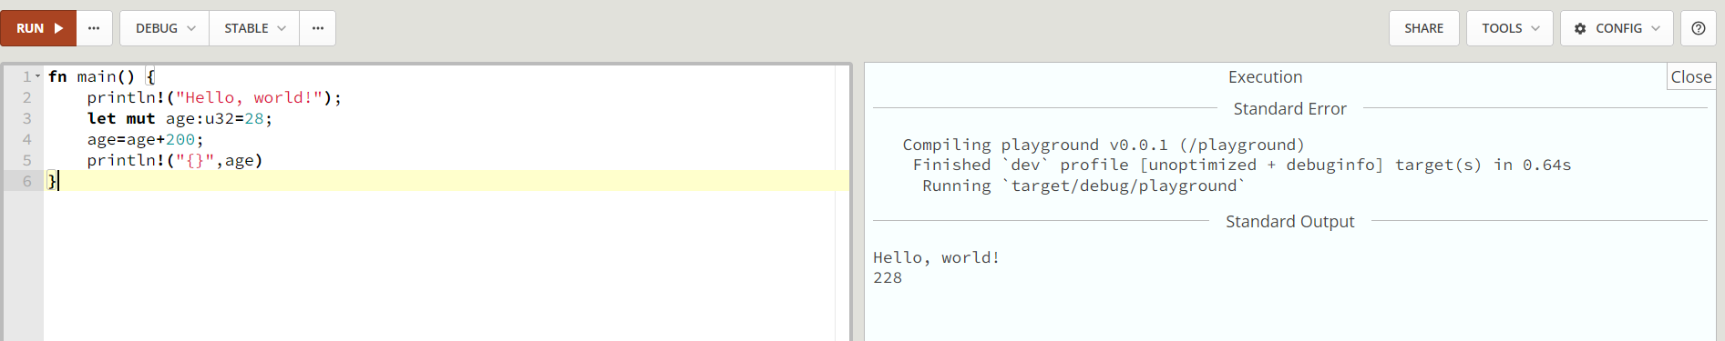Click the TOOLS chevron arrow
Screen dimensions: 1725x341
(x=1535, y=28)
